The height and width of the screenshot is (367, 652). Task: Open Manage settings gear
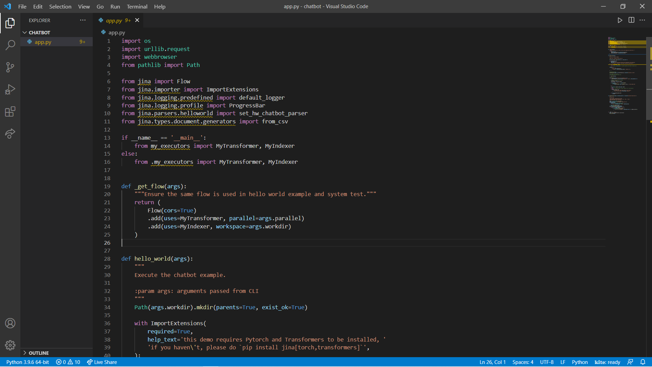click(10, 345)
